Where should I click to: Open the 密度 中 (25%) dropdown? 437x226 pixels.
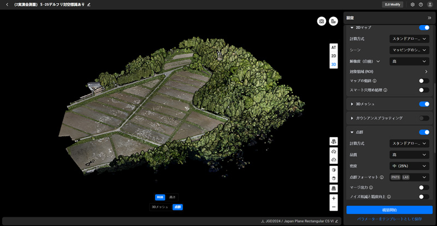(x=409, y=166)
